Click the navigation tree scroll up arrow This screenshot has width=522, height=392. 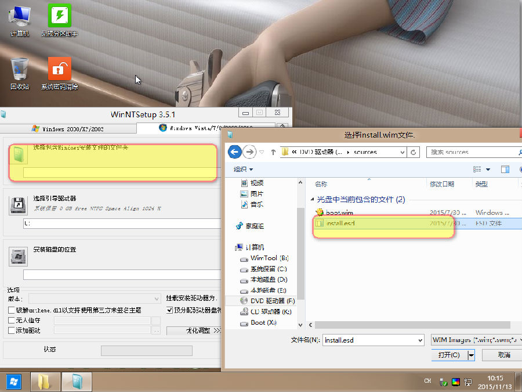[300, 182]
